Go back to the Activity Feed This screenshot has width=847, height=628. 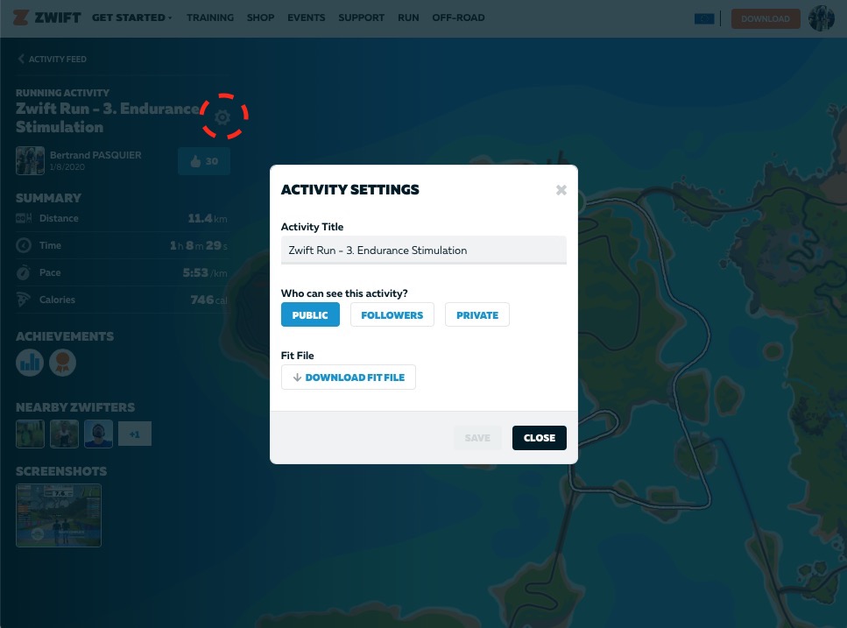coord(53,59)
